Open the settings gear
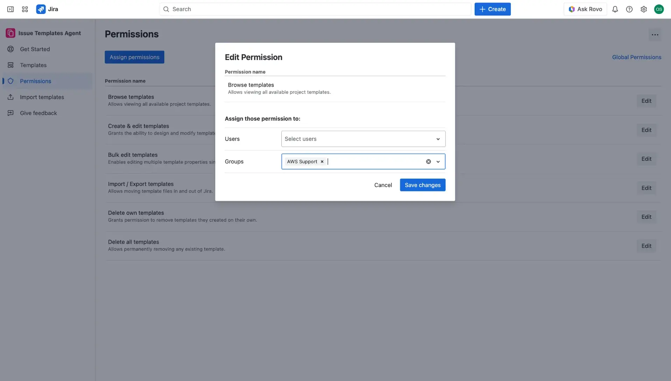The height and width of the screenshot is (381, 671). 643,9
